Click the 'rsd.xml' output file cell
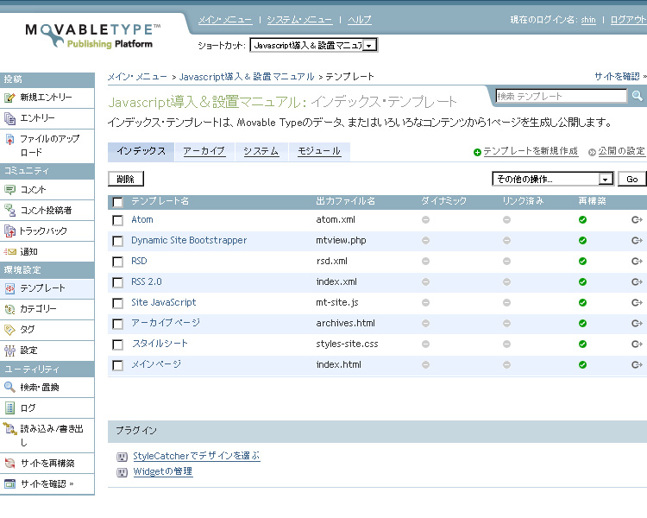Screen dimensions: 647x518 [x=332, y=261]
